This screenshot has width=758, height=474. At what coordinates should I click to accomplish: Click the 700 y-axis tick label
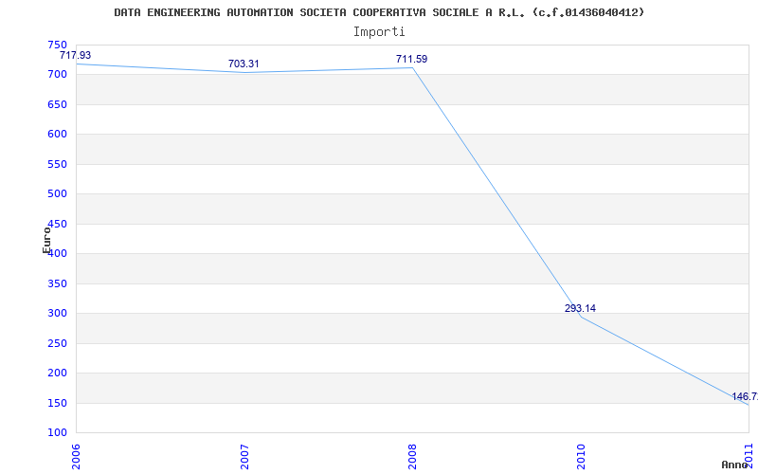coord(57,75)
